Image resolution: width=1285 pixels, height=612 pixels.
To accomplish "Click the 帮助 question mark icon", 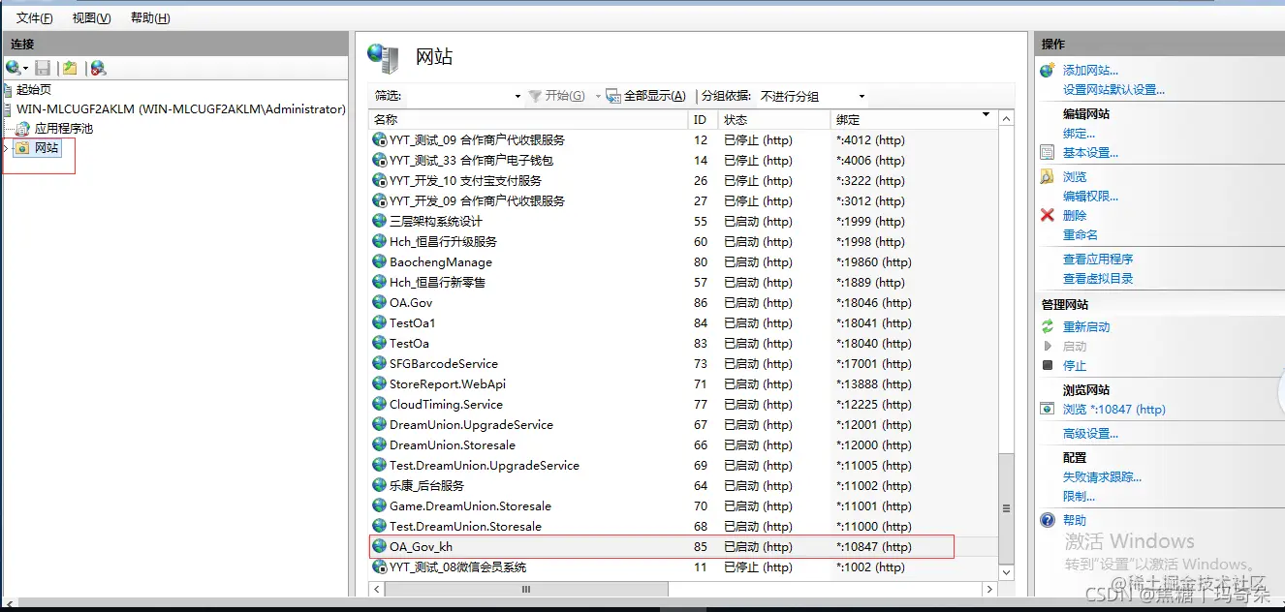I will click(1046, 520).
